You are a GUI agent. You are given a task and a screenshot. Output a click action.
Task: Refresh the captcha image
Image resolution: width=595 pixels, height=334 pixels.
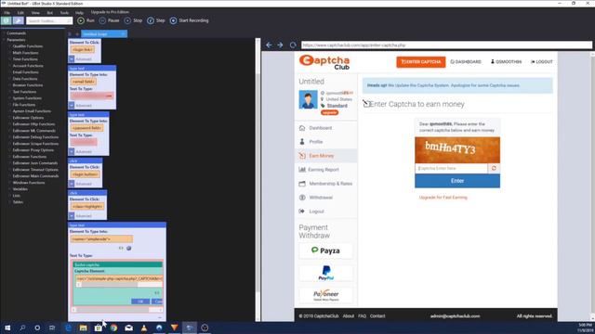[494, 168]
